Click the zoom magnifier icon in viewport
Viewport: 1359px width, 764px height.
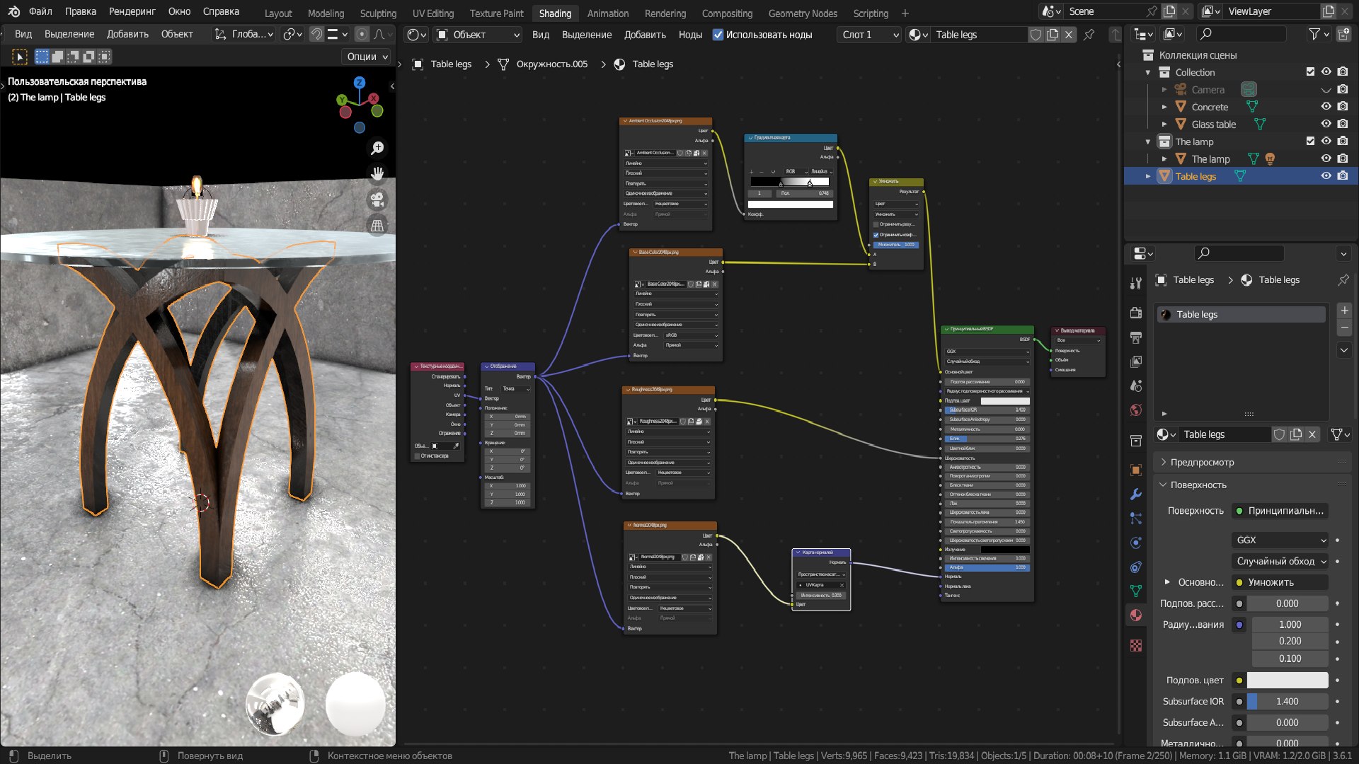(377, 148)
